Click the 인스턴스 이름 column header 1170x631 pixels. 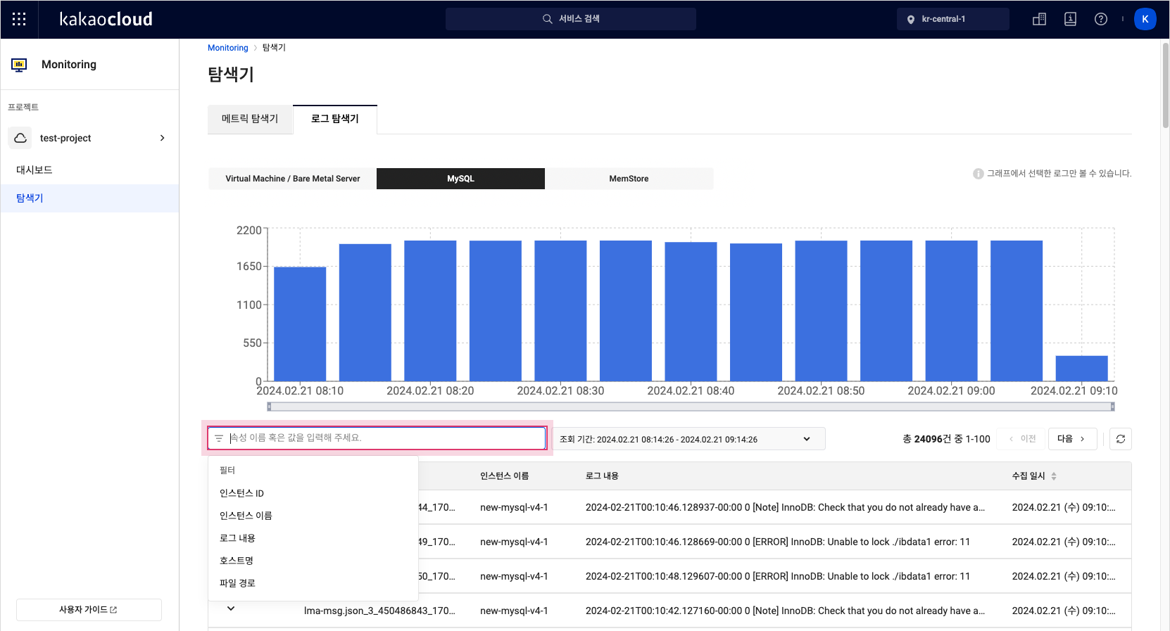(504, 476)
